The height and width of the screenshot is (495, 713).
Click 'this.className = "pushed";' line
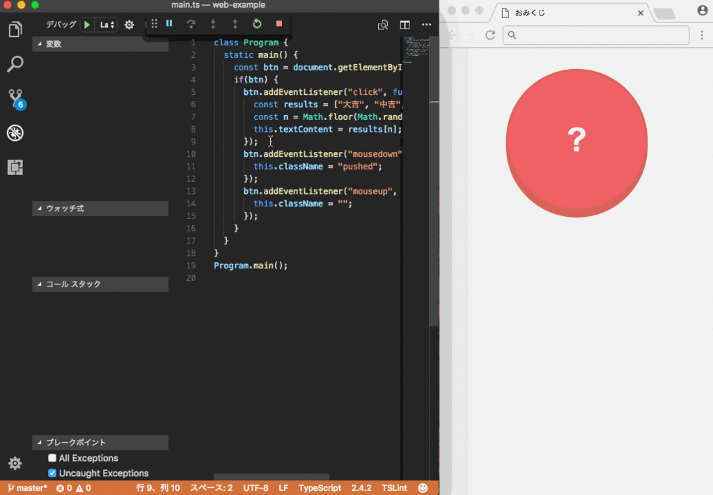318,166
